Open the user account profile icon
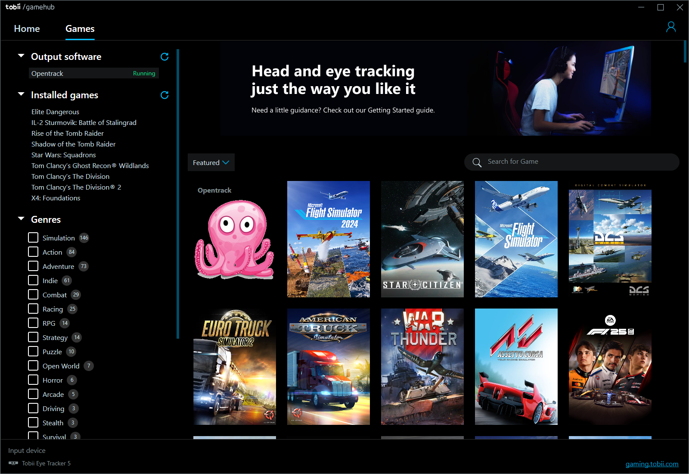The height and width of the screenshot is (474, 689). [671, 27]
